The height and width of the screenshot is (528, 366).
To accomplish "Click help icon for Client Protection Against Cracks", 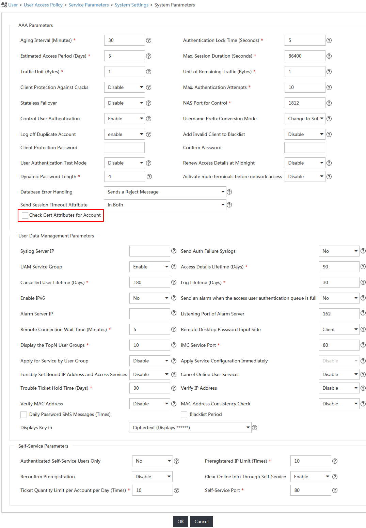I will click(148, 87).
